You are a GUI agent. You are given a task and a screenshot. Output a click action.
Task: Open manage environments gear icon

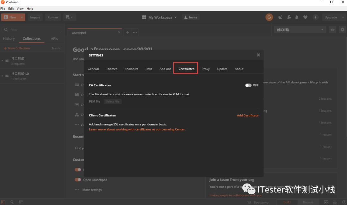343,30
